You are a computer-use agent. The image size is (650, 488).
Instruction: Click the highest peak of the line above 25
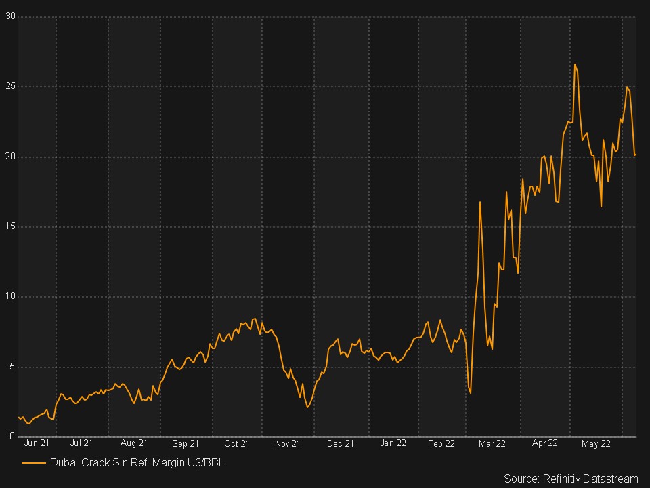(575, 65)
